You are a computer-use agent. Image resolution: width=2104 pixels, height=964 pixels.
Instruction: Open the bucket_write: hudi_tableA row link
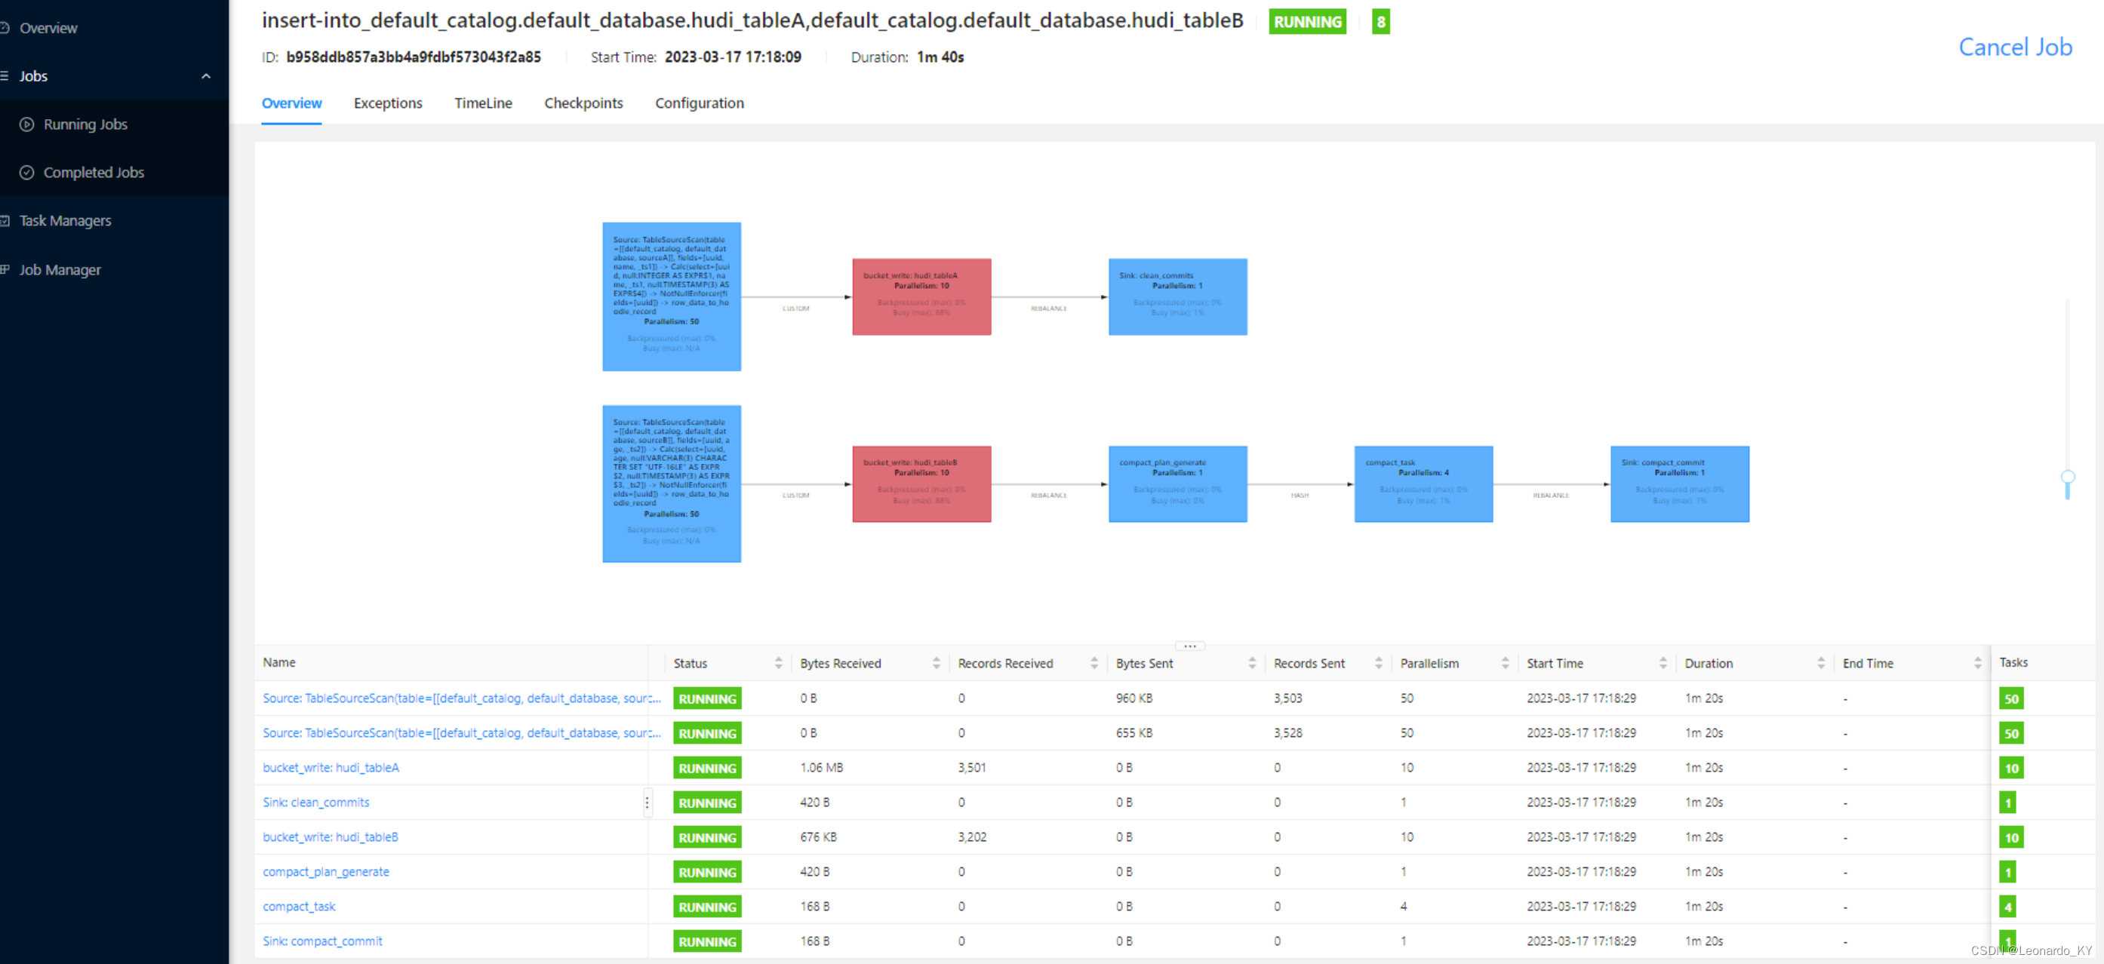pyautogui.click(x=331, y=767)
